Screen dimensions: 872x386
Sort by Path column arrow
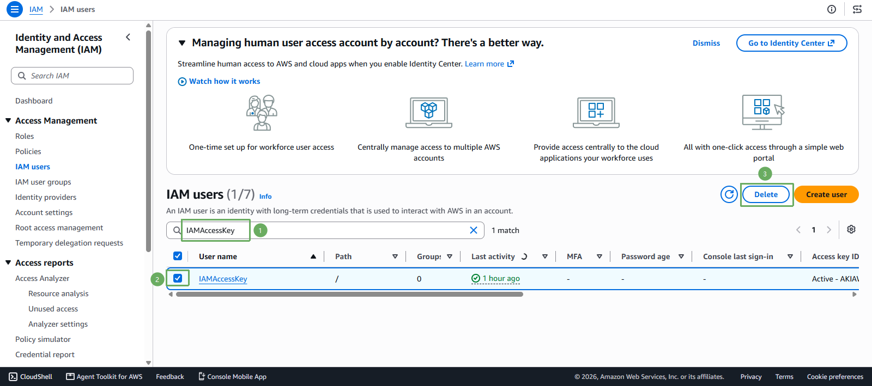395,256
